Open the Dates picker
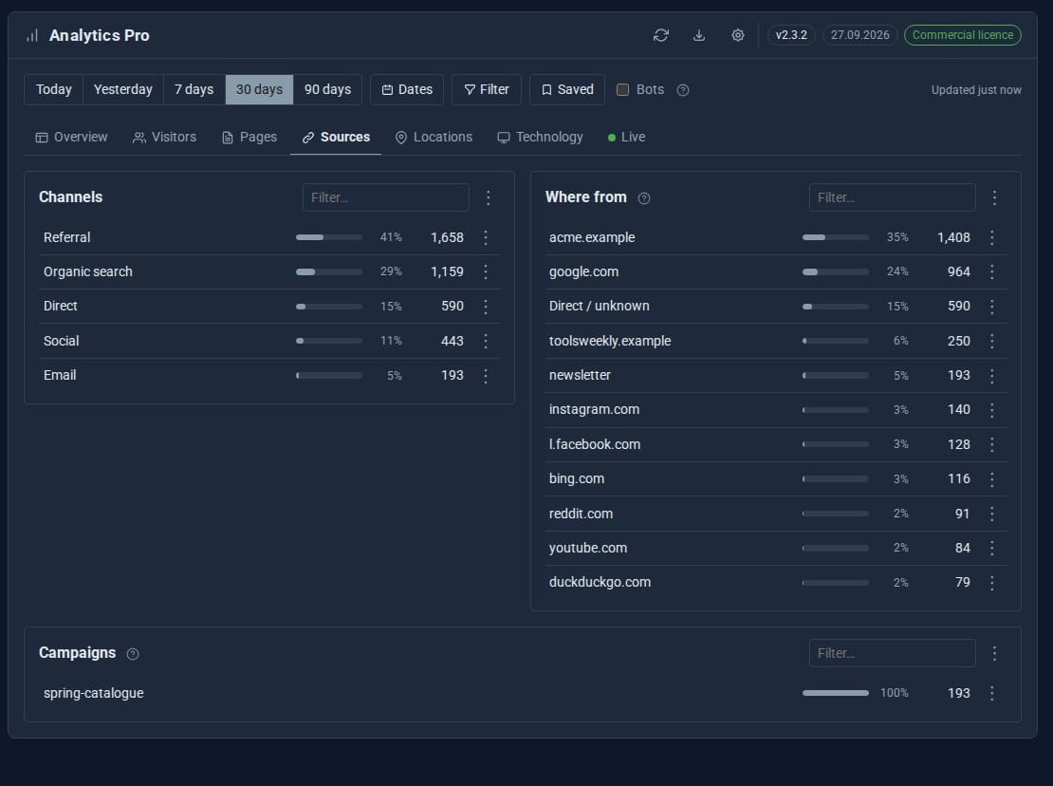The width and height of the screenshot is (1053, 786). [407, 89]
